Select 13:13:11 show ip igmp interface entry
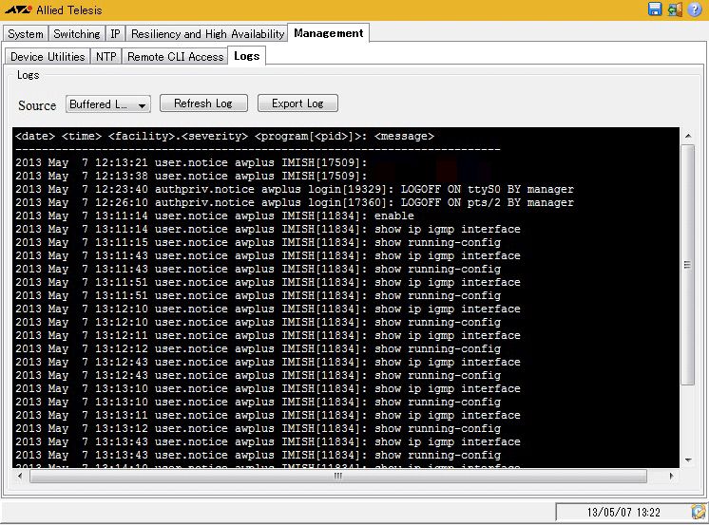 268,415
